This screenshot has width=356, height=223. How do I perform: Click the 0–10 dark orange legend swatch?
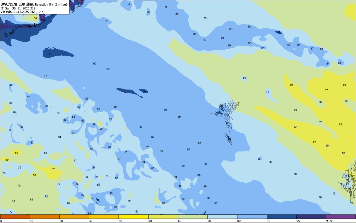pyautogui.click(x=15, y=217)
